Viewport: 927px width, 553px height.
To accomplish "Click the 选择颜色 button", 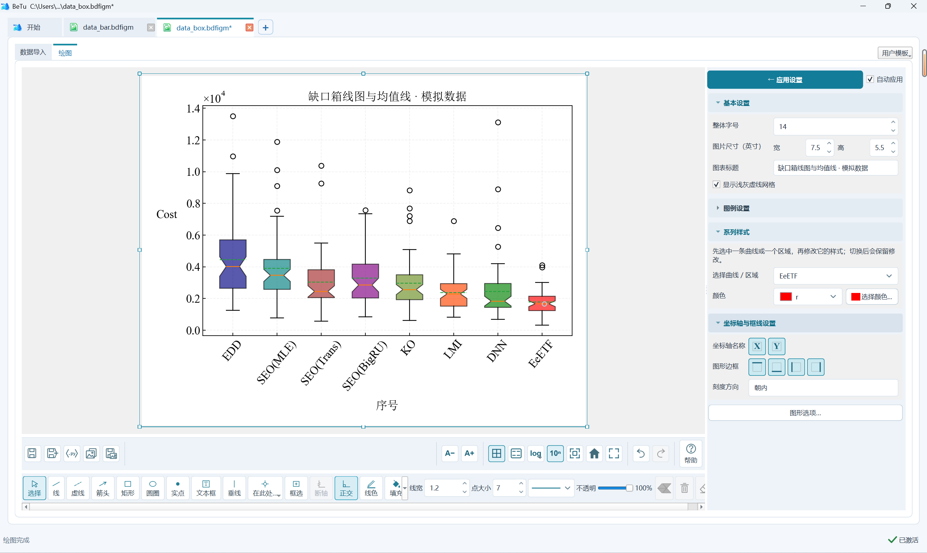I will [x=872, y=297].
